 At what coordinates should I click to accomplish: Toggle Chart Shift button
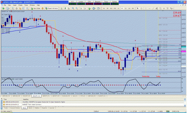click(85, 8)
